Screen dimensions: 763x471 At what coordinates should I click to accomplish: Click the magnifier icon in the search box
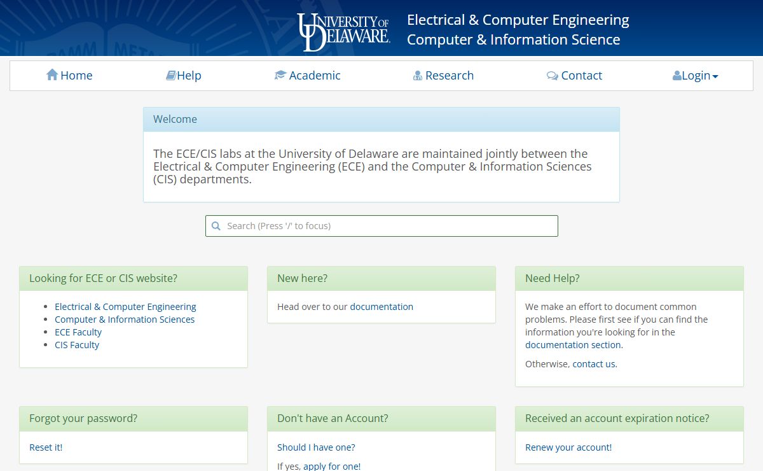pos(216,226)
